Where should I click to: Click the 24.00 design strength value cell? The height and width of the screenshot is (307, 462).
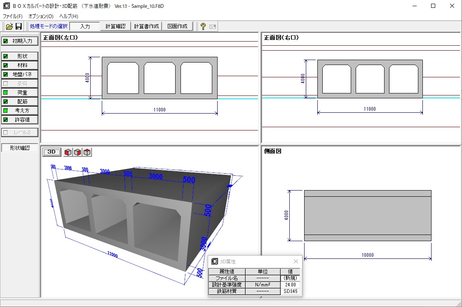pyautogui.click(x=290, y=285)
